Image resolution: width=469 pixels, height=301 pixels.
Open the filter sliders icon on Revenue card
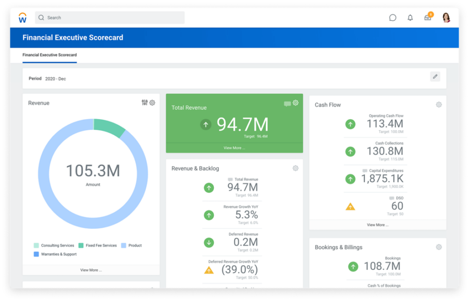(145, 102)
